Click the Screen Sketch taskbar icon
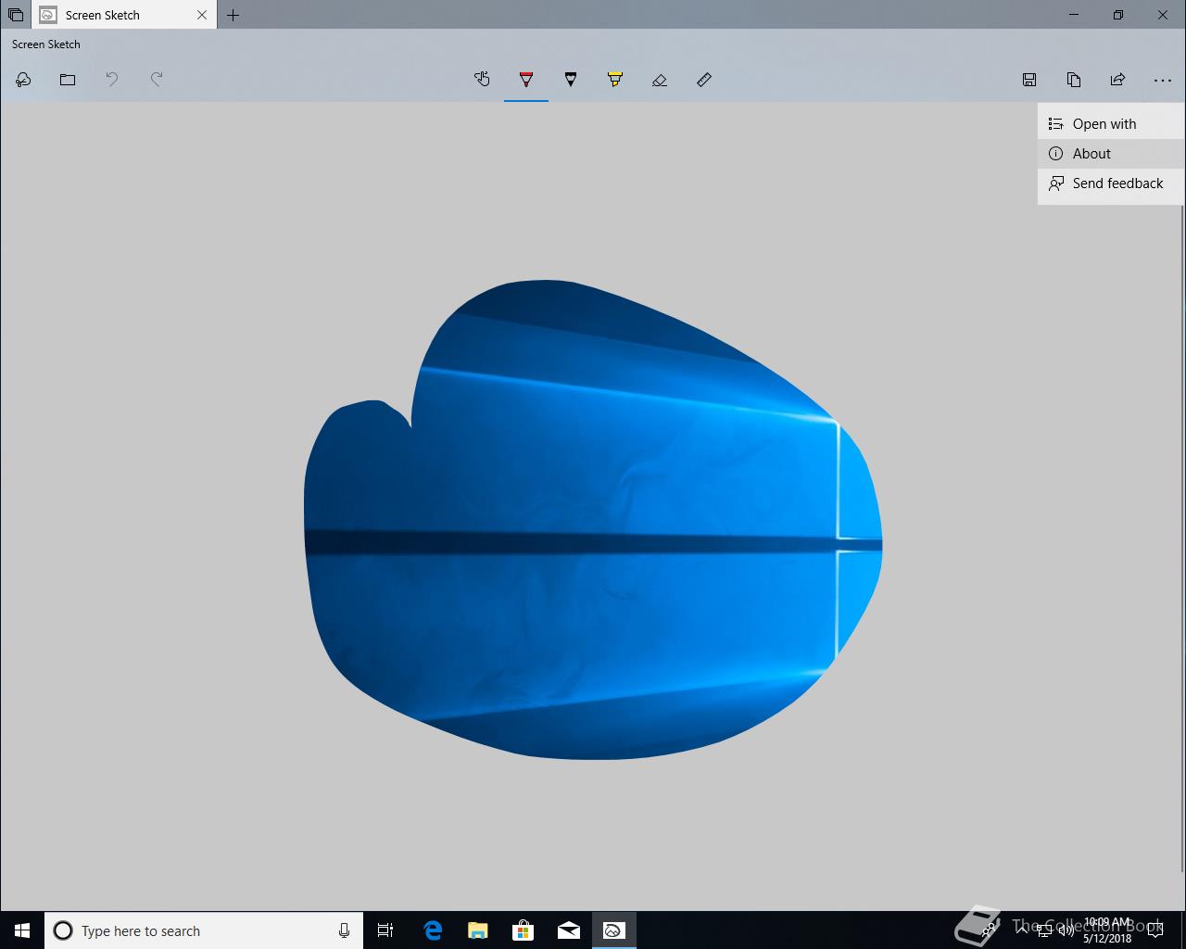Screen dimensions: 1186x949 tap(613, 930)
